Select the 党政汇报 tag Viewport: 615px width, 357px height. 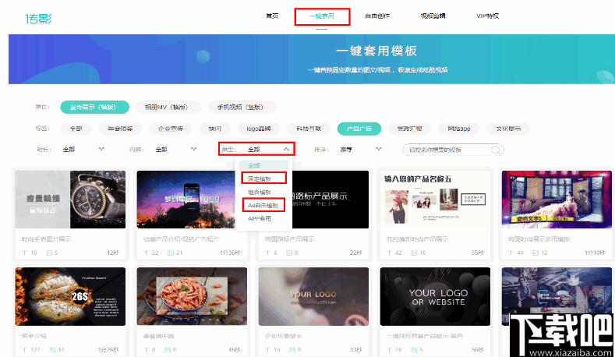[x=409, y=129]
